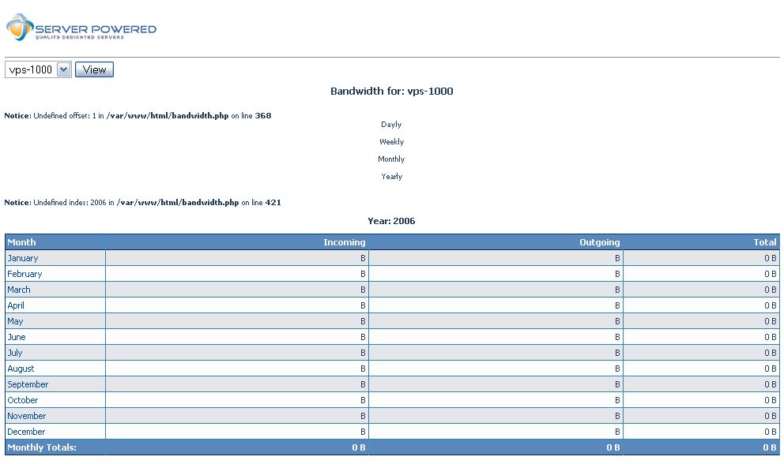Image resolution: width=784 pixels, height=464 pixels.
Task: Switch to the Weekly bandwidth view
Action: 391,142
